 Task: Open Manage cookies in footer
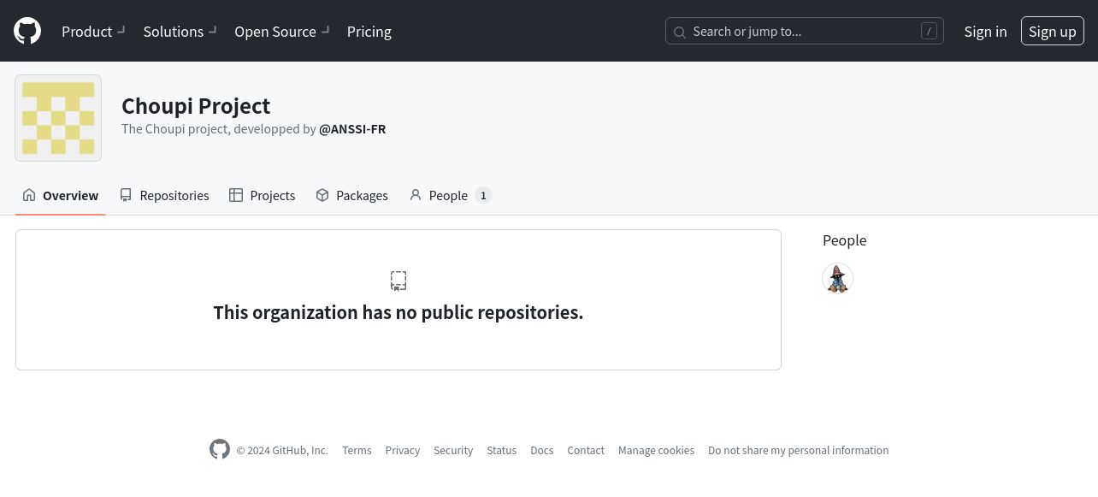(x=656, y=450)
